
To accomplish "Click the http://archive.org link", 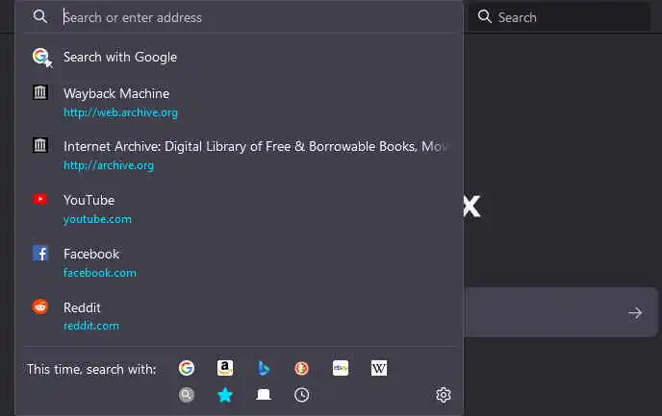I will [109, 165].
